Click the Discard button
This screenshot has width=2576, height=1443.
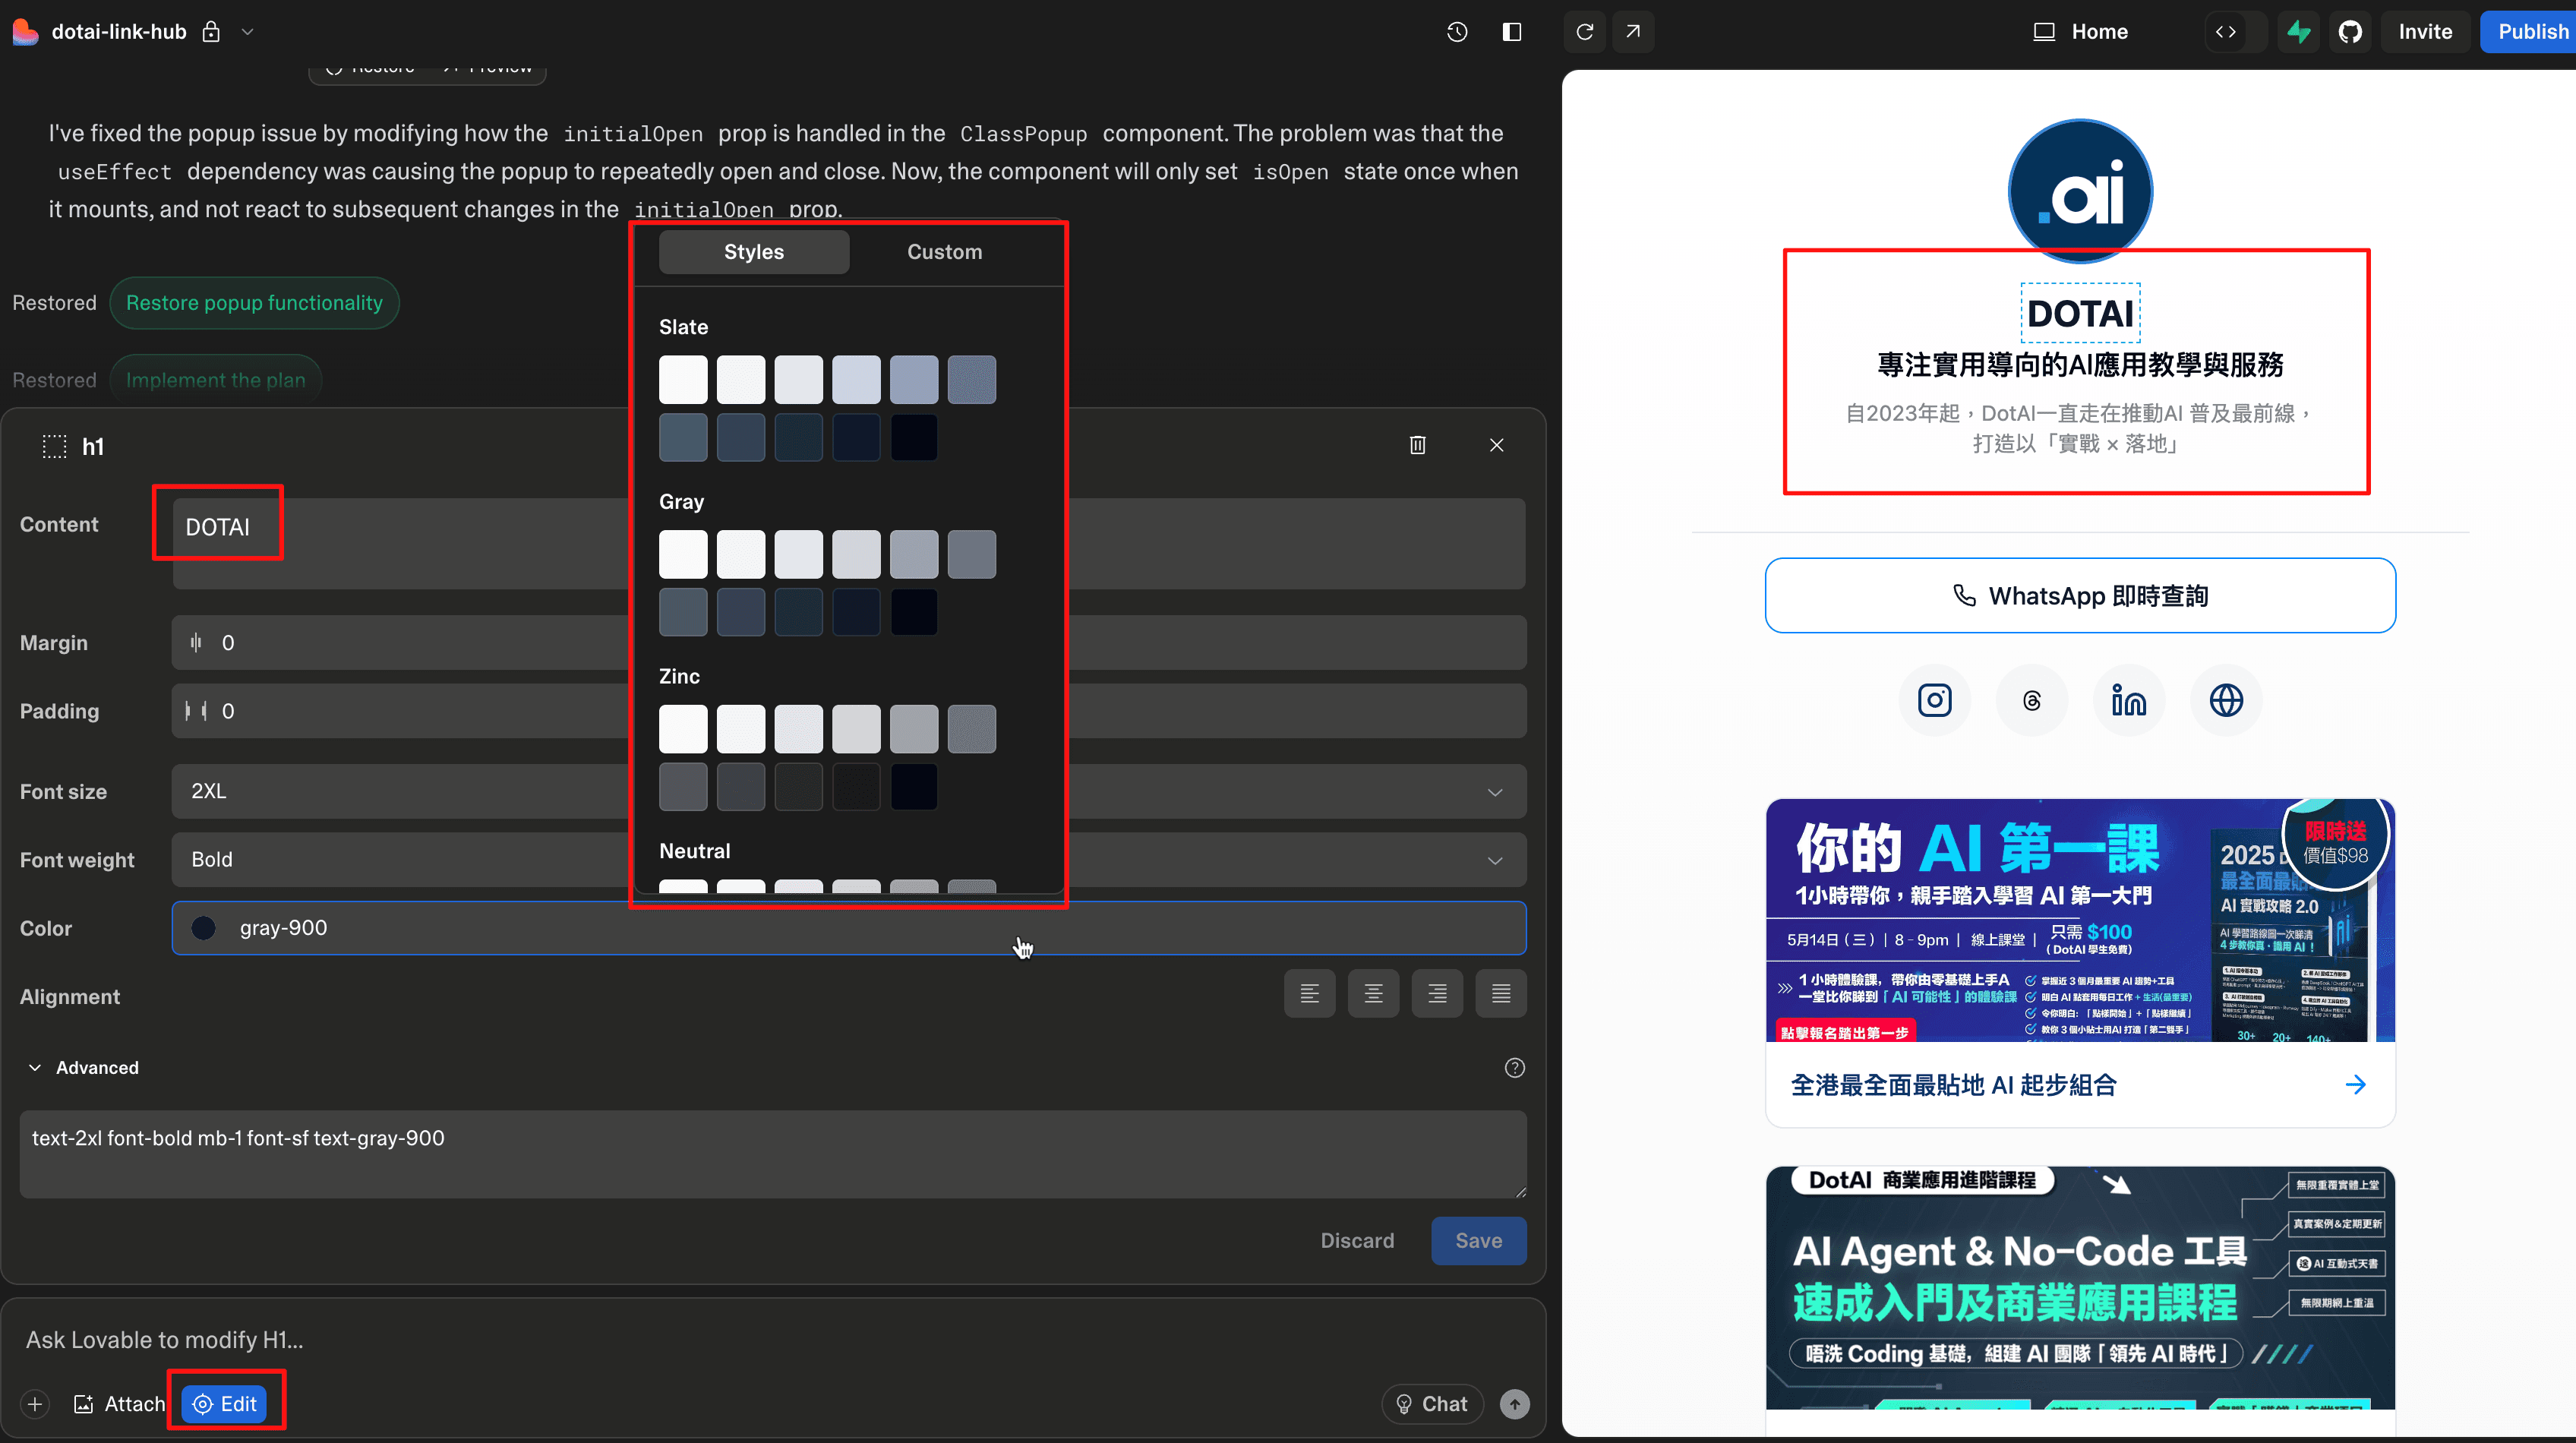pyautogui.click(x=1357, y=1241)
